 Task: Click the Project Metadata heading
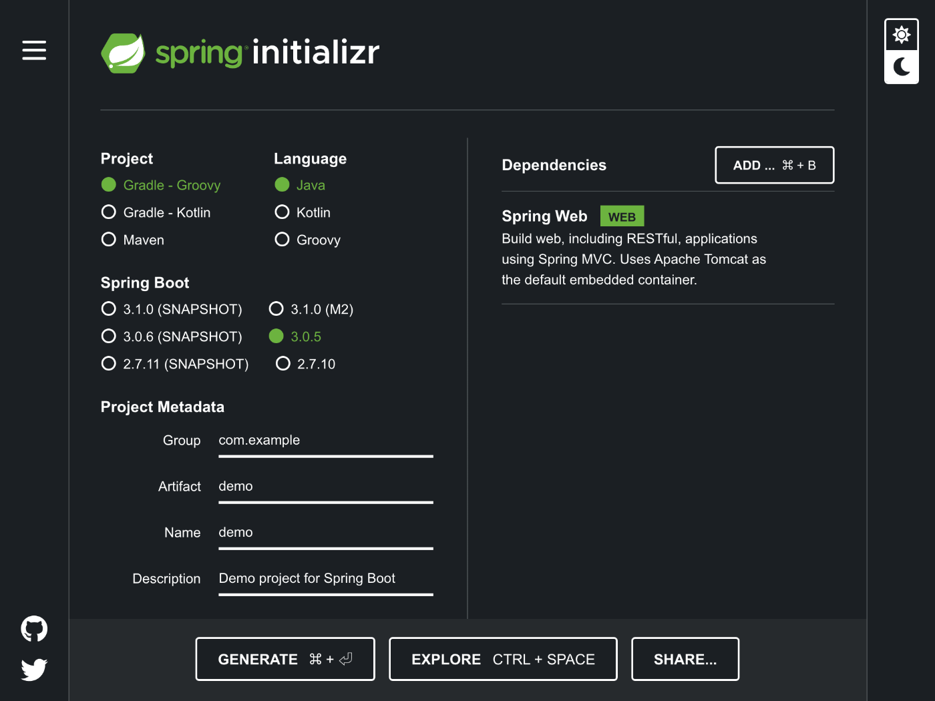(162, 407)
